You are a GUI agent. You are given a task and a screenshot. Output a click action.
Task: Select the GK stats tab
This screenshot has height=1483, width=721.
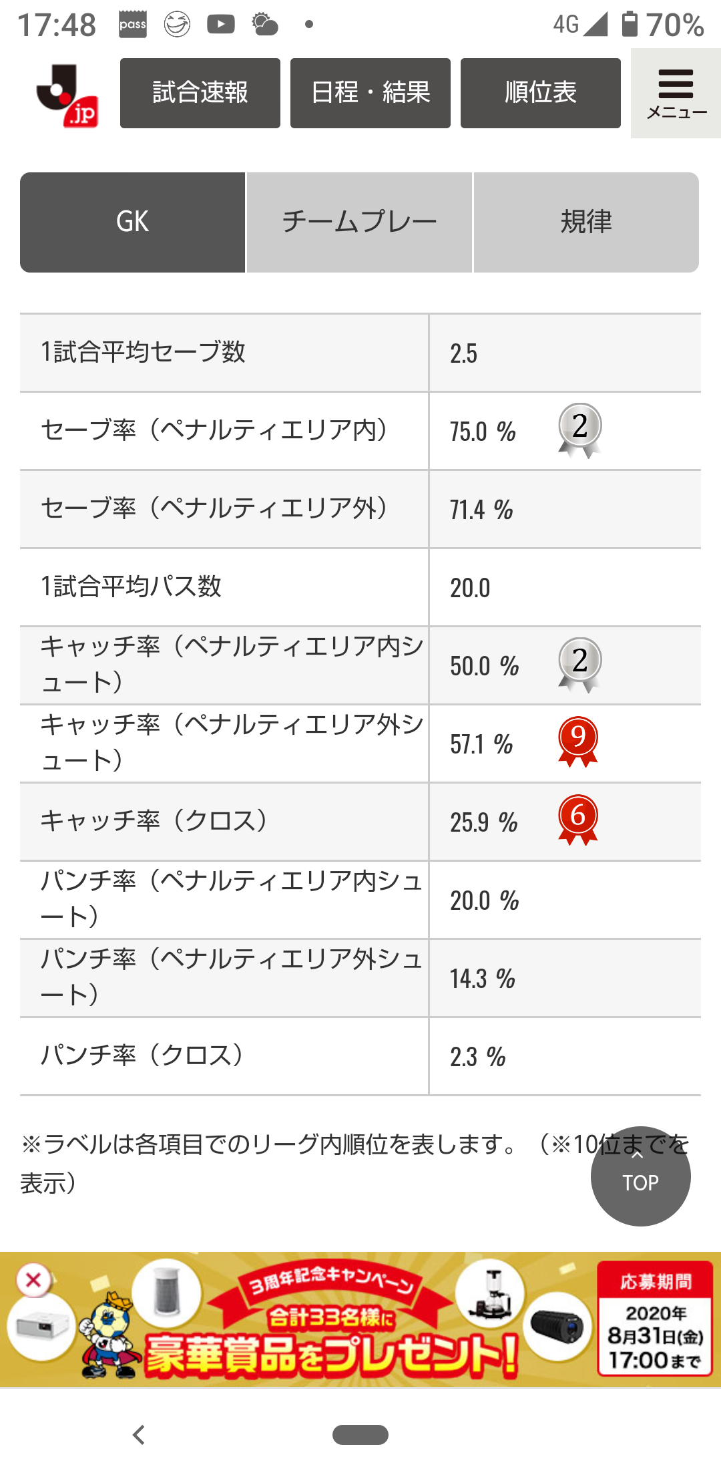132,222
